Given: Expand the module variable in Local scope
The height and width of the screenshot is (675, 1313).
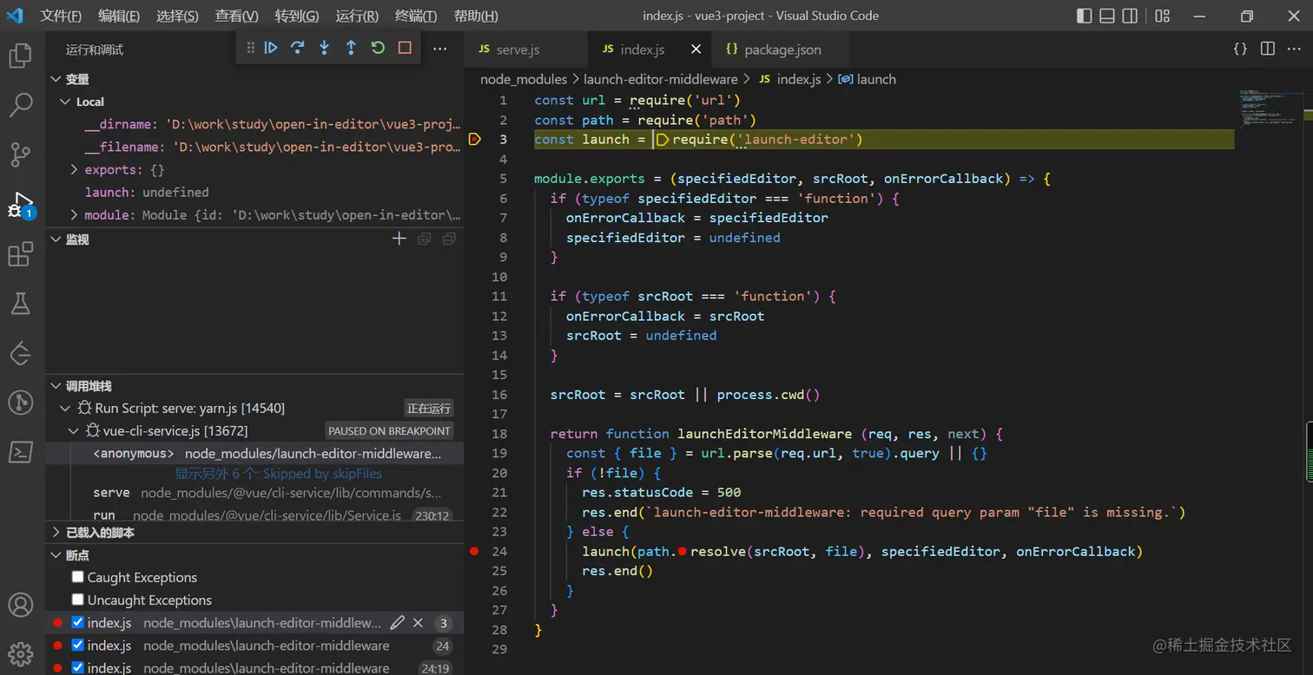Looking at the screenshot, I should click(x=74, y=215).
